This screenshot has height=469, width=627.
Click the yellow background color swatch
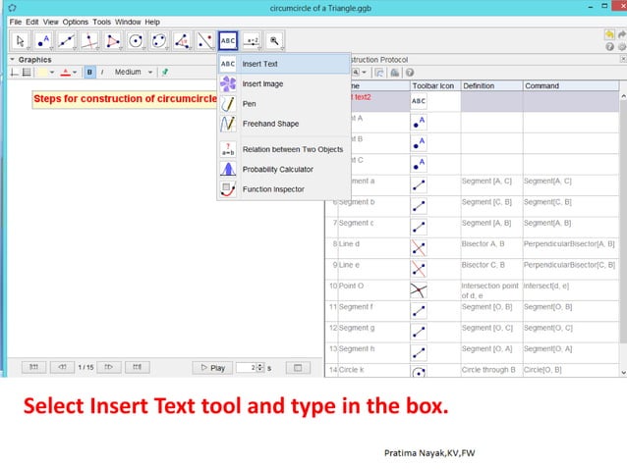pos(43,72)
